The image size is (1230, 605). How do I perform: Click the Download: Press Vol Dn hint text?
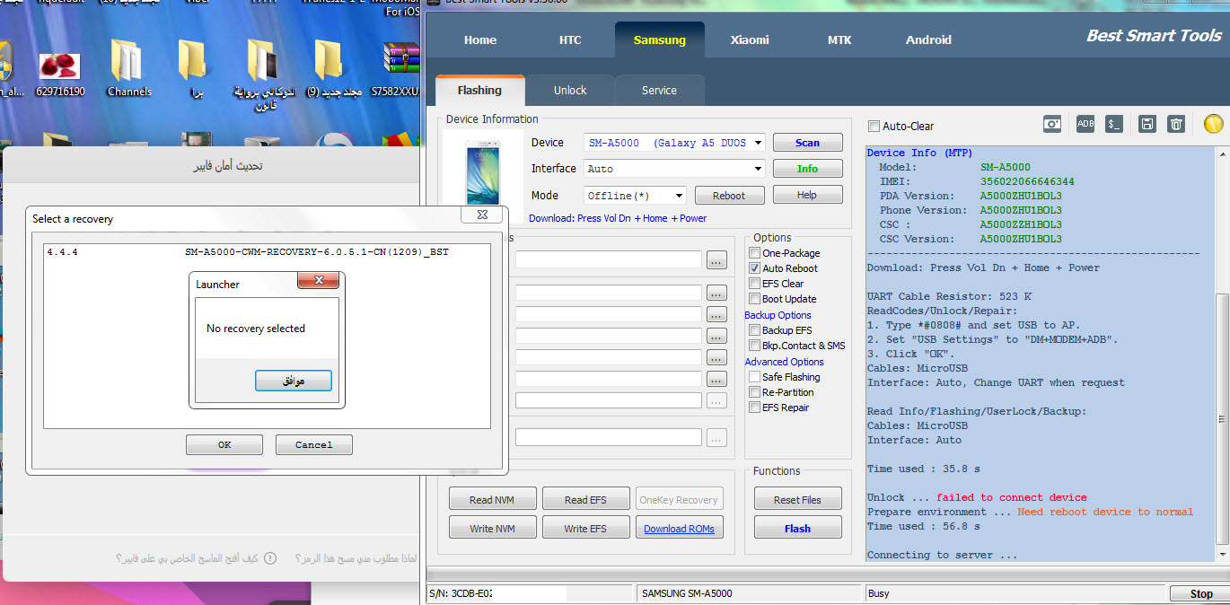618,218
